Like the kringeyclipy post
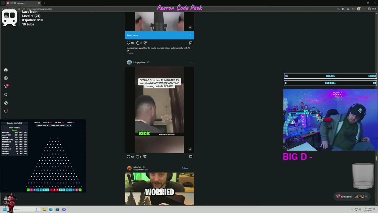Image resolution: width=378 pixels, height=213 pixels. (x=128, y=157)
